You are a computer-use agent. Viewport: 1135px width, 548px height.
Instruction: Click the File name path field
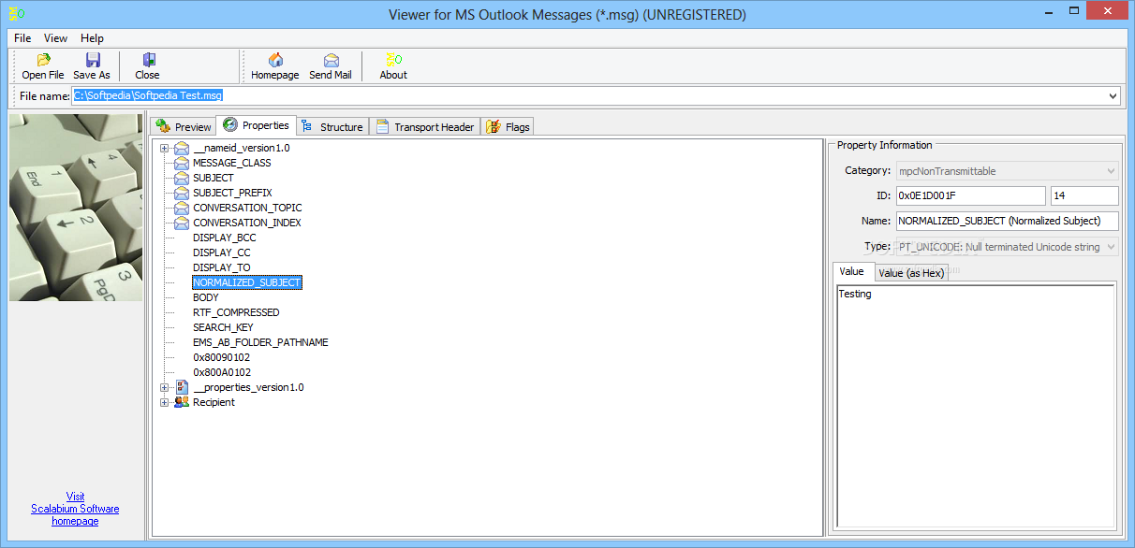tap(597, 95)
